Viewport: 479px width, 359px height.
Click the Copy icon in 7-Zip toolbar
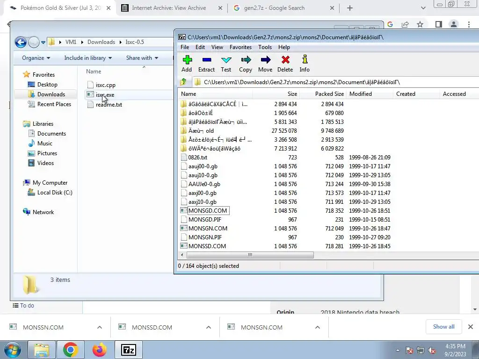click(246, 64)
